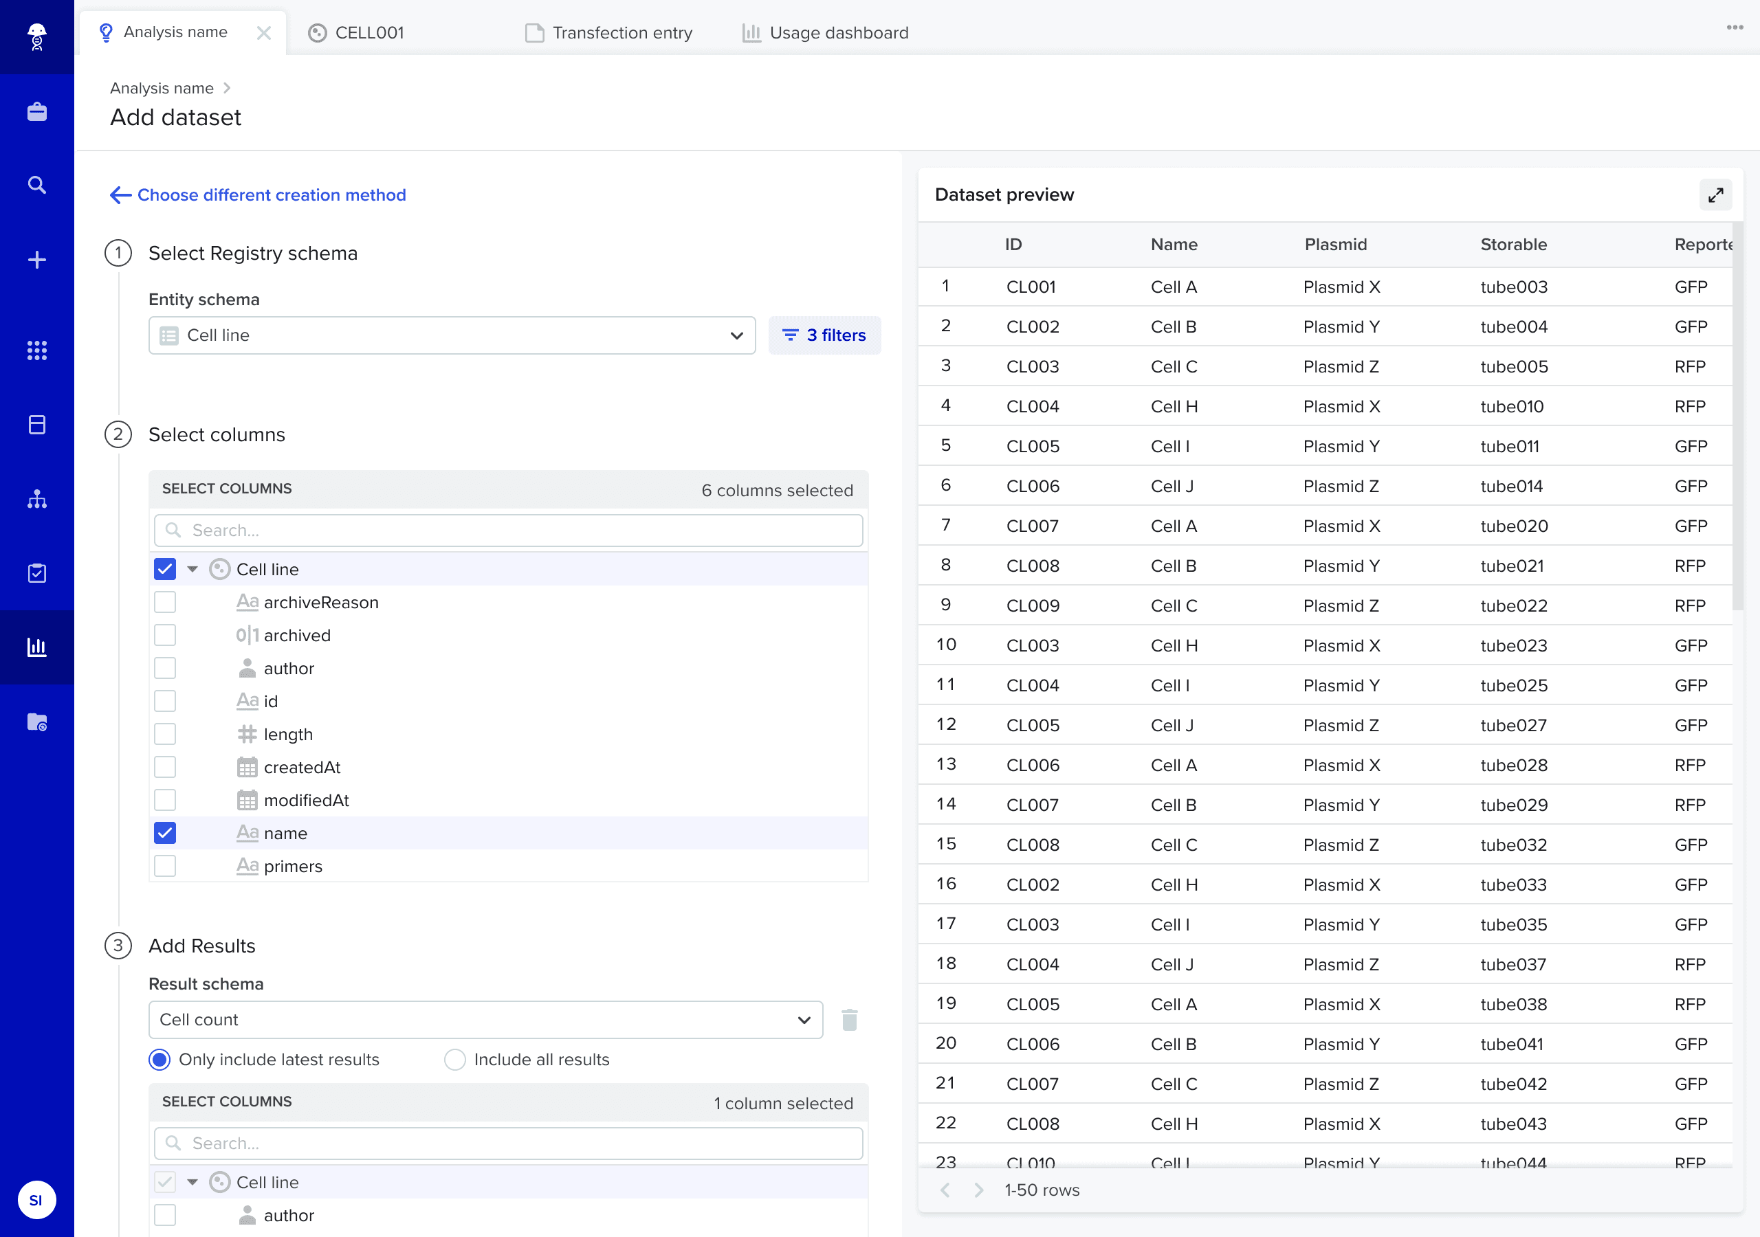Image resolution: width=1760 pixels, height=1237 pixels.
Task: Click the Select columns search field
Action: pos(508,531)
